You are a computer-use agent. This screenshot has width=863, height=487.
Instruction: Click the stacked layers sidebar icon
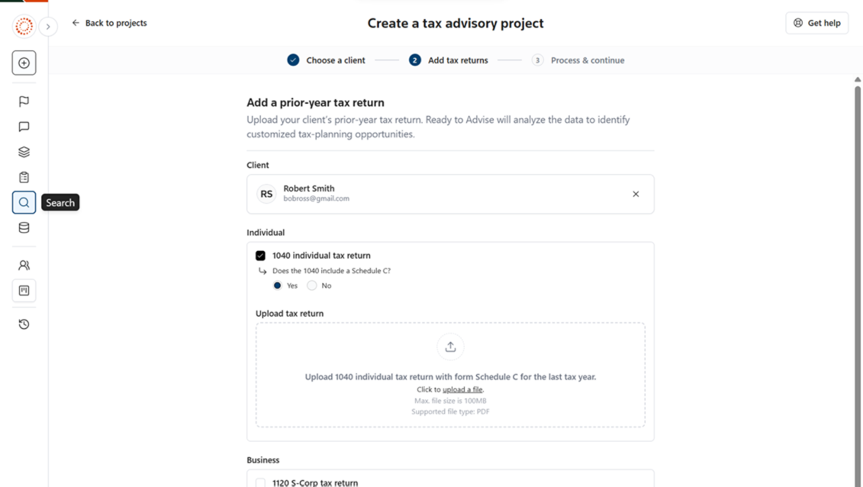coord(24,152)
